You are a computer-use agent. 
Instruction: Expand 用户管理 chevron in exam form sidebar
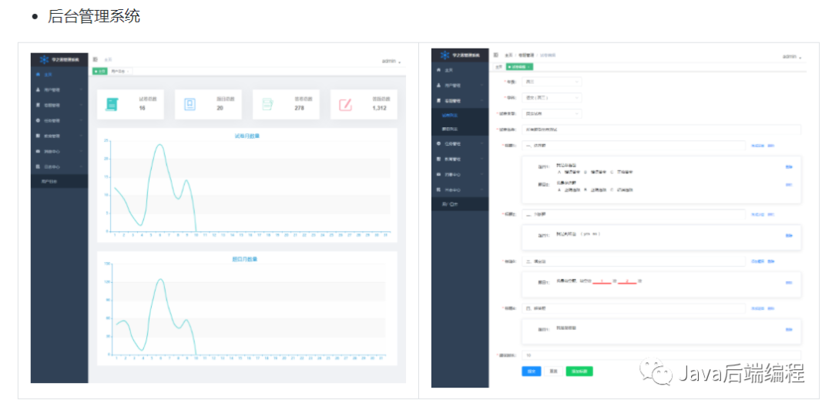pos(481,85)
